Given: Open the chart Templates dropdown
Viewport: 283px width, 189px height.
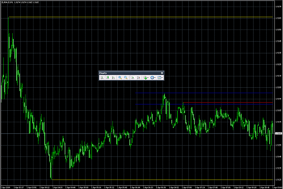Looking at the screenshot, I should [160, 78].
